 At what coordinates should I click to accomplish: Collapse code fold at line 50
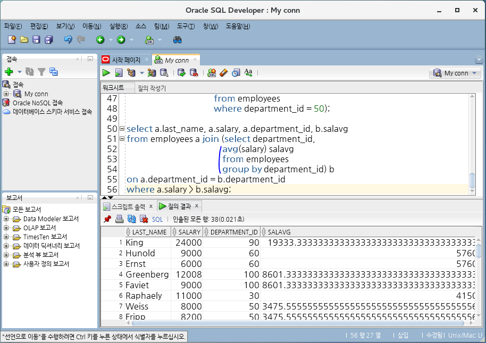coord(122,128)
